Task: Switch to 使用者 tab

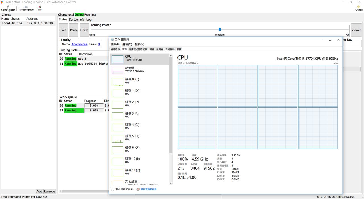Action: click(160, 49)
